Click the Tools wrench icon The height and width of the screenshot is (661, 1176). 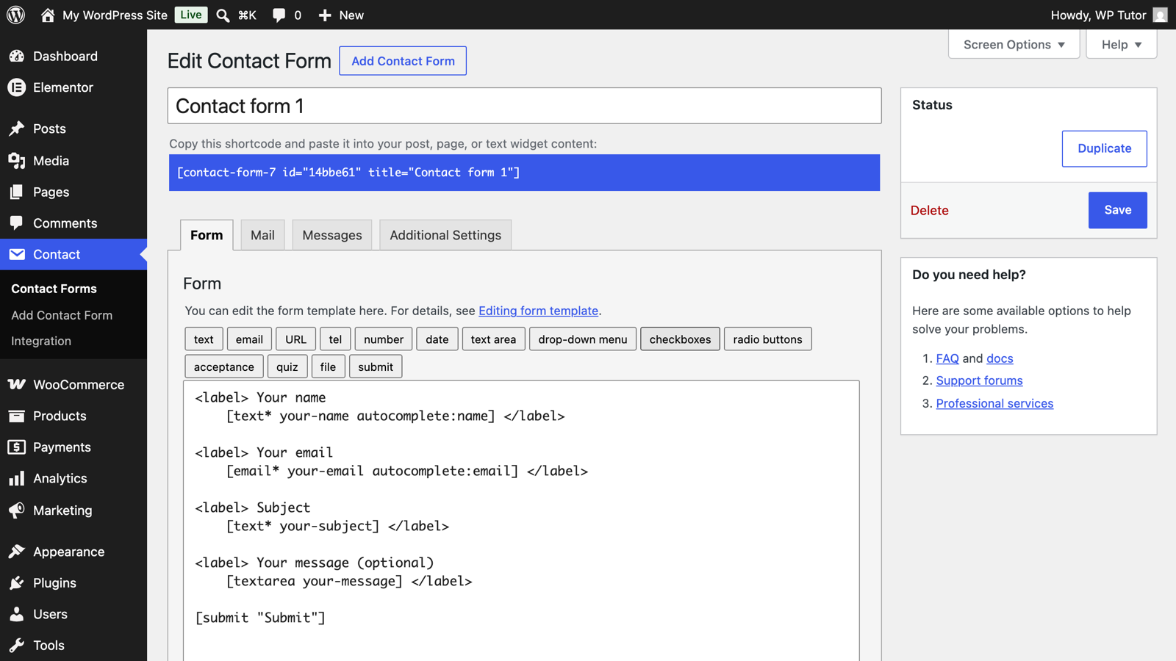(16, 645)
